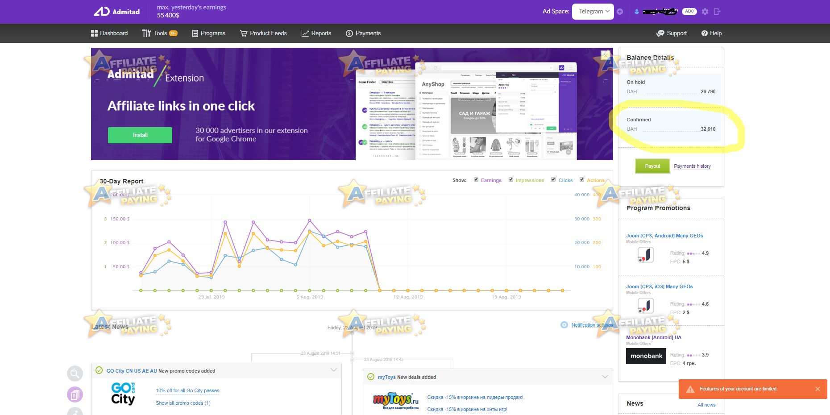The image size is (830, 415).
Task: Open the Reports menu
Action: (316, 33)
